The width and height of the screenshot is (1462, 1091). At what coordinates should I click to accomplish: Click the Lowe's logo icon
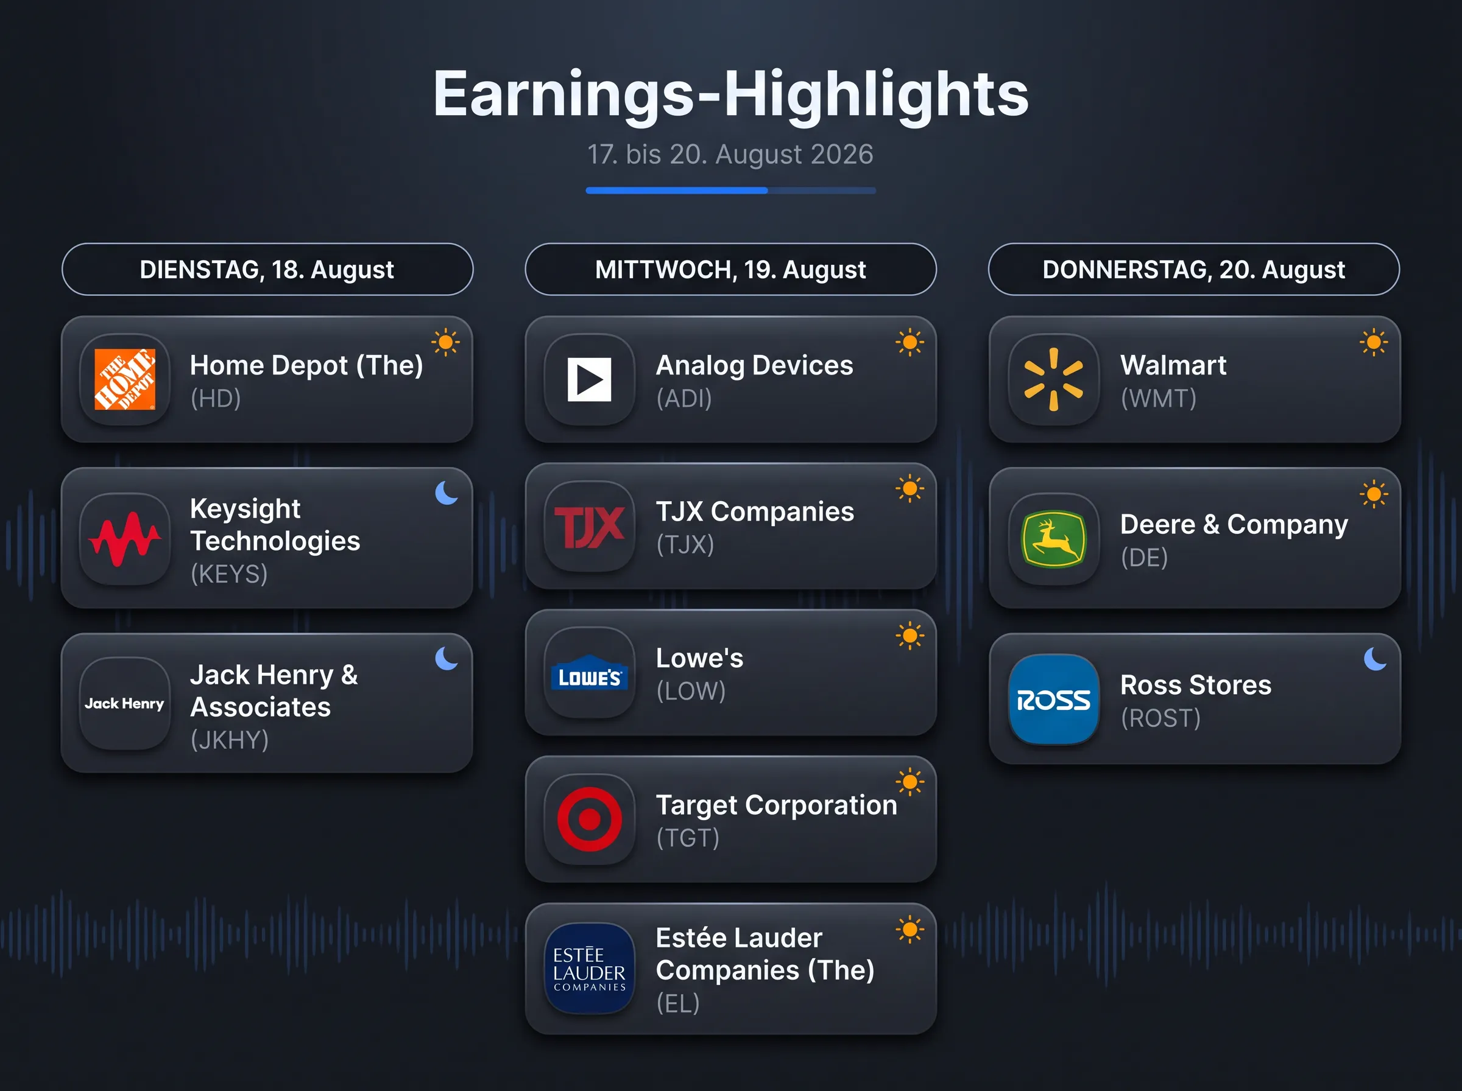pos(589,673)
